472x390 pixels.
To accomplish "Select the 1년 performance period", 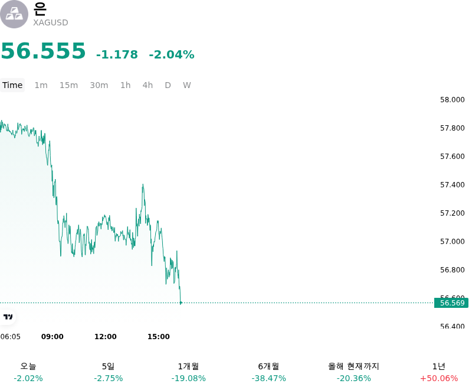I will [439, 372].
